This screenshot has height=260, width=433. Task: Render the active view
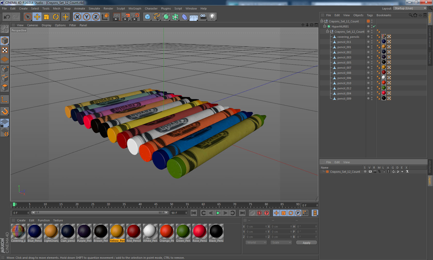click(x=116, y=17)
